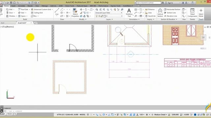211x118 pixels.
Task: Click the Enhanced Custom Grid tool
Action: point(41,10)
